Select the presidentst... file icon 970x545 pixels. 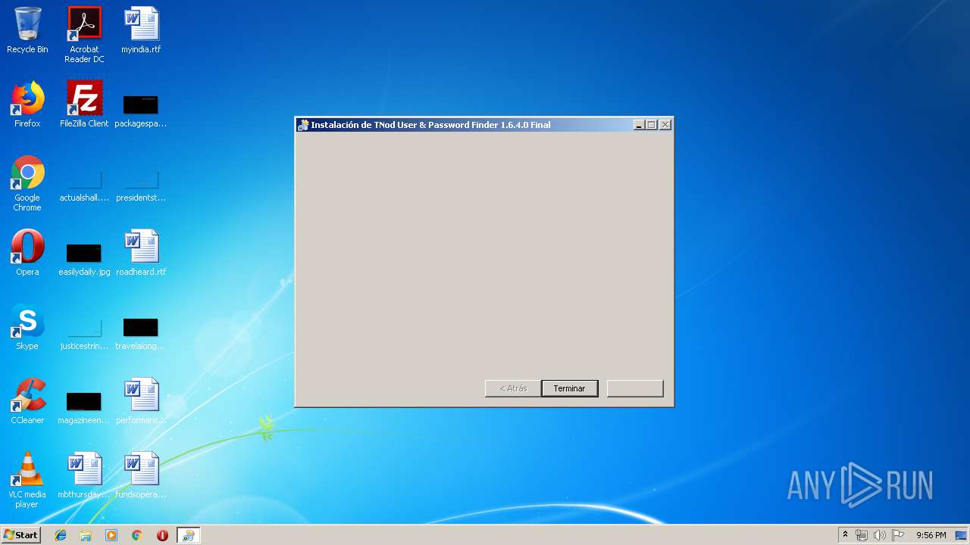[141, 185]
